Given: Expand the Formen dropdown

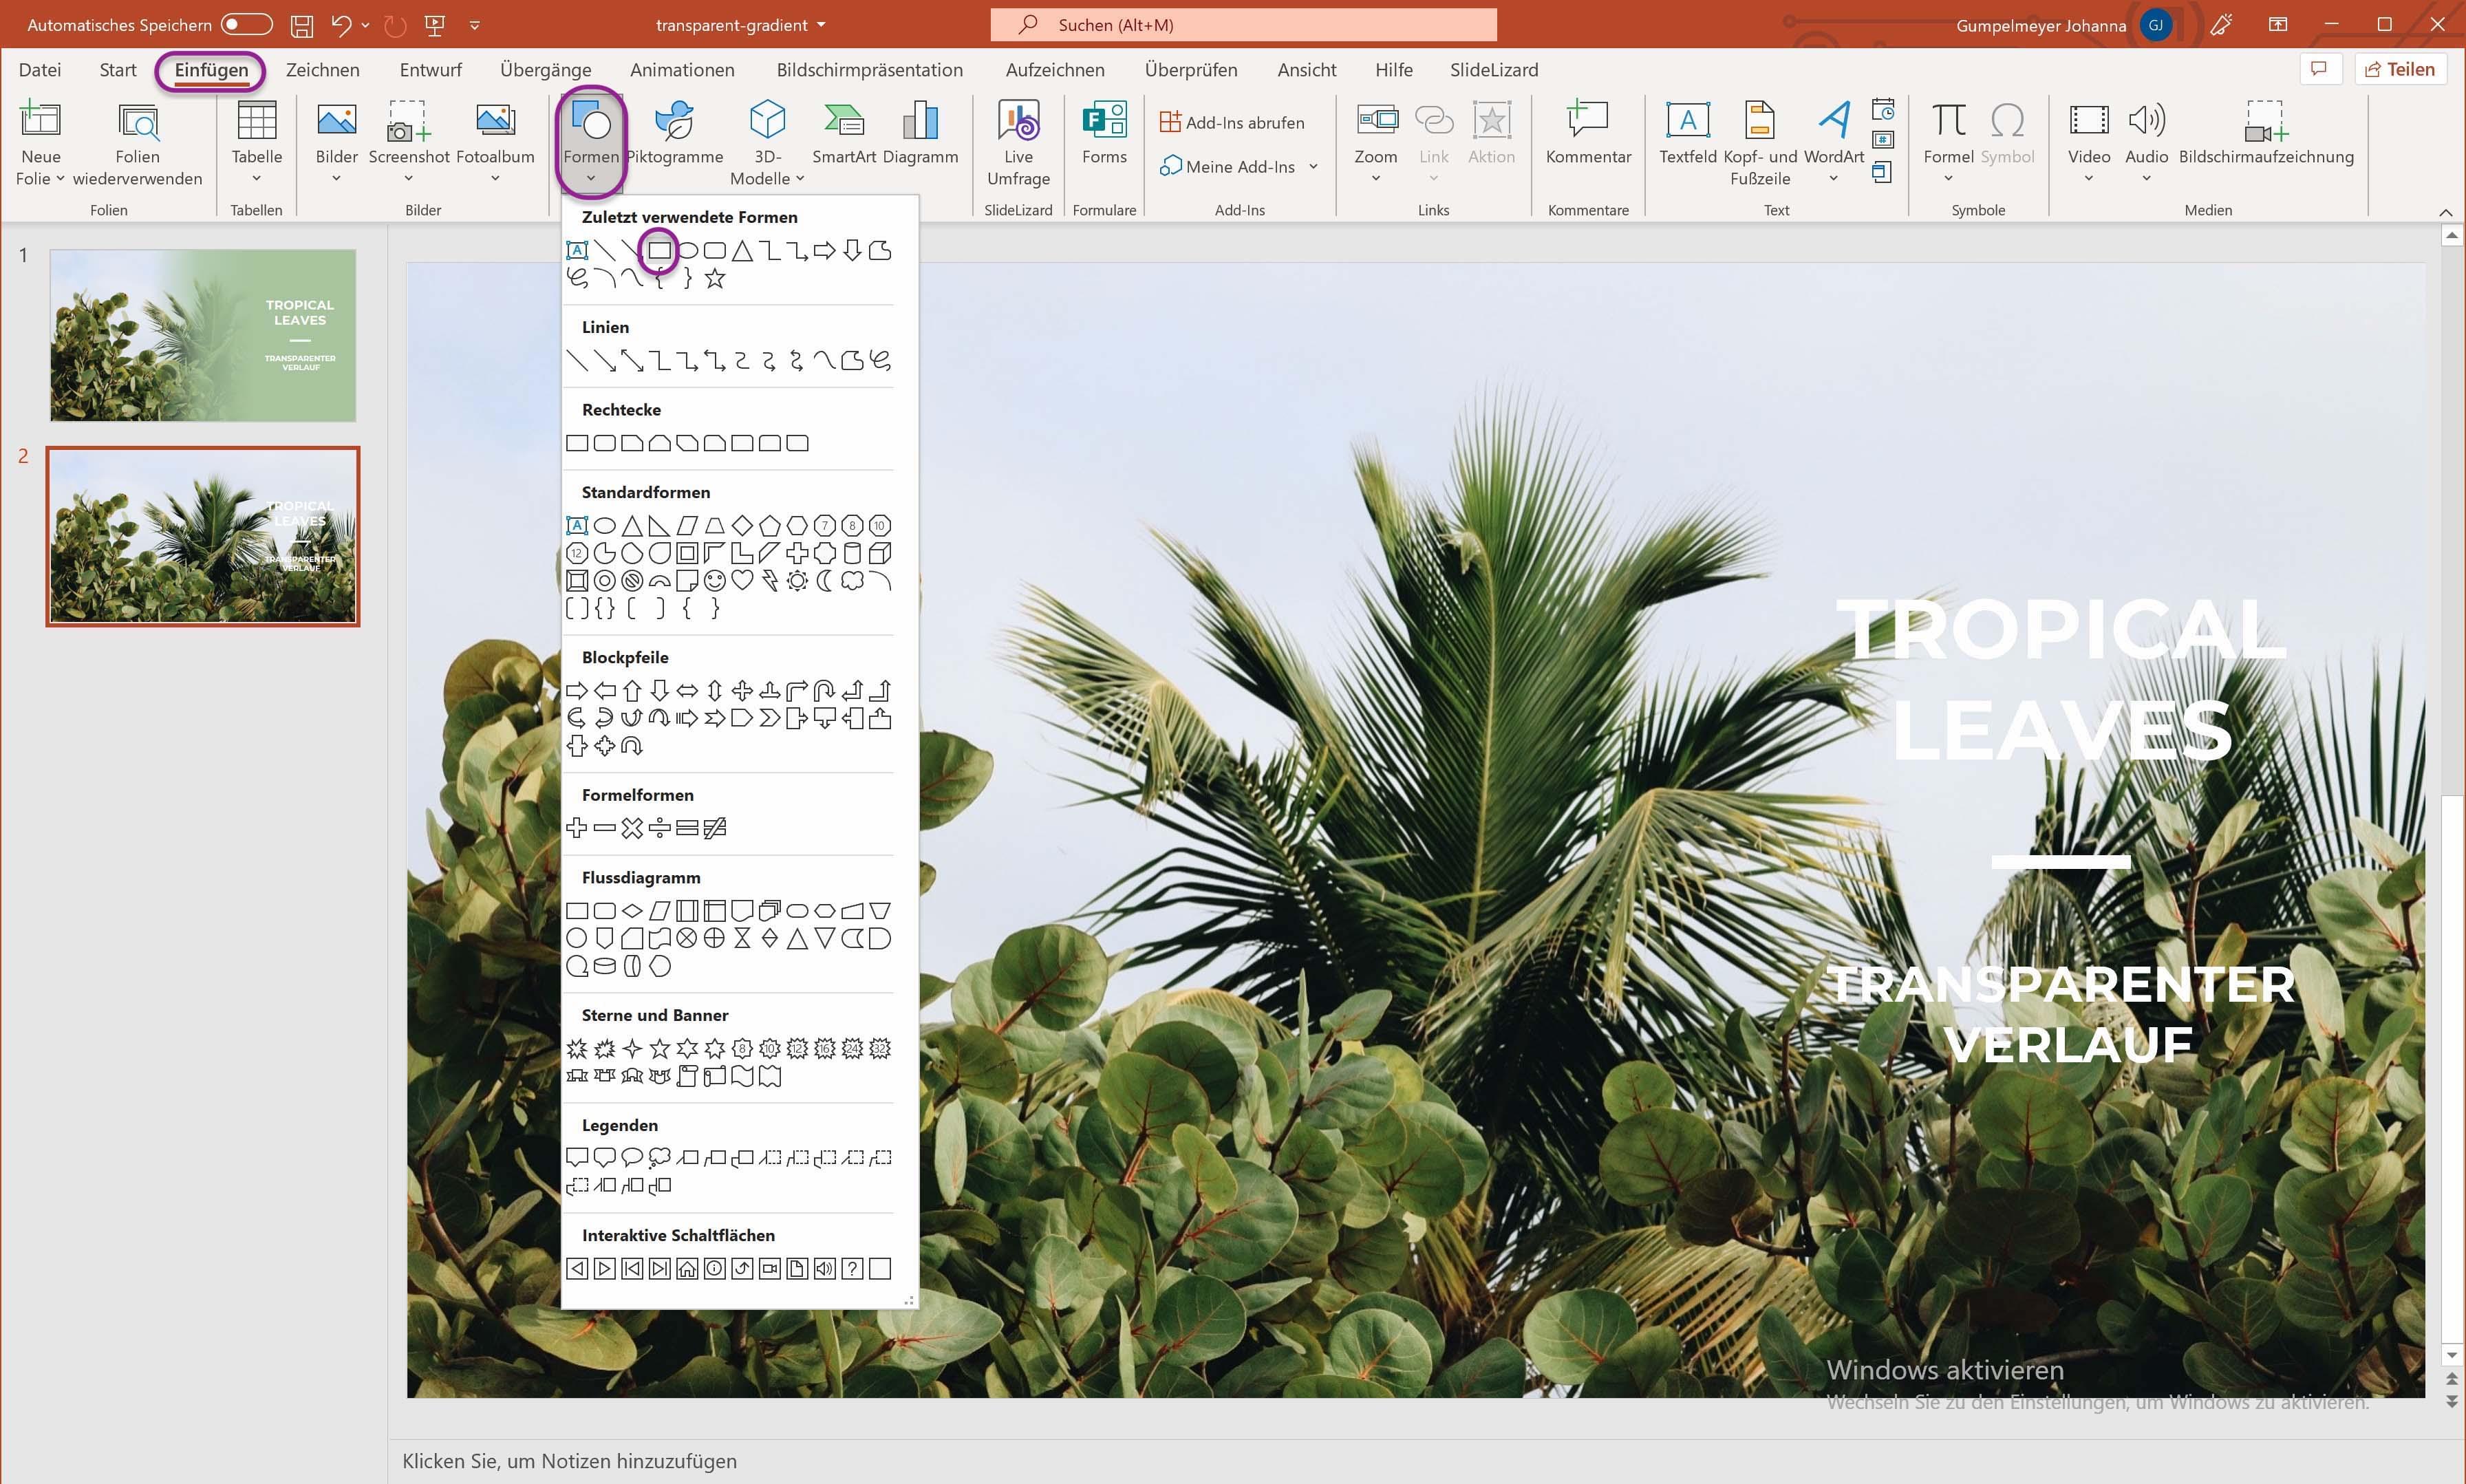Looking at the screenshot, I should (x=591, y=178).
